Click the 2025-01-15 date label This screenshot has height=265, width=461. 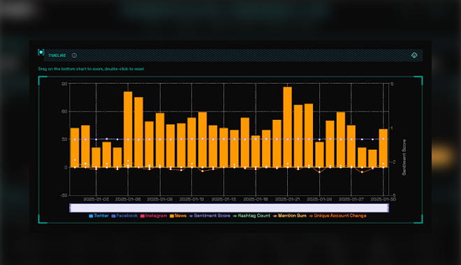point(224,199)
